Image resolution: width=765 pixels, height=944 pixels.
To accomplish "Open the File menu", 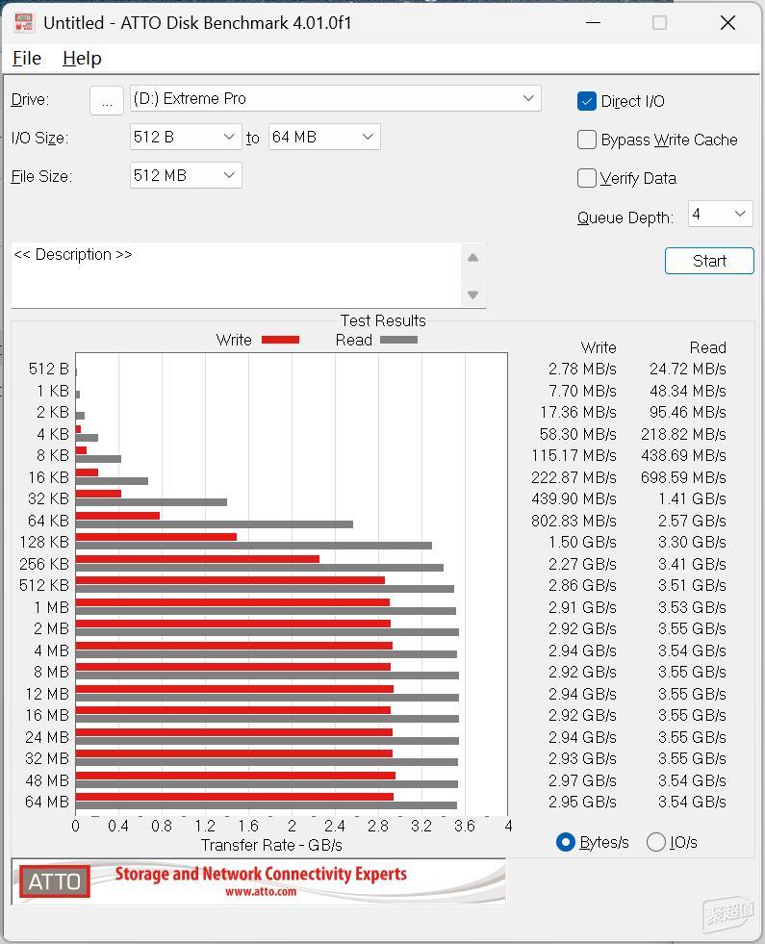I will tap(27, 59).
